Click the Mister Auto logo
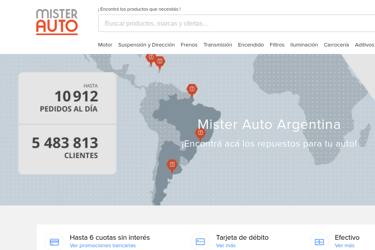375x250 pixels. pos(57,22)
